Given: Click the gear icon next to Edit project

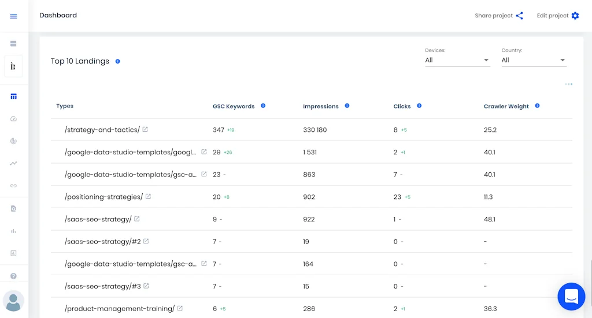Looking at the screenshot, I should (575, 16).
